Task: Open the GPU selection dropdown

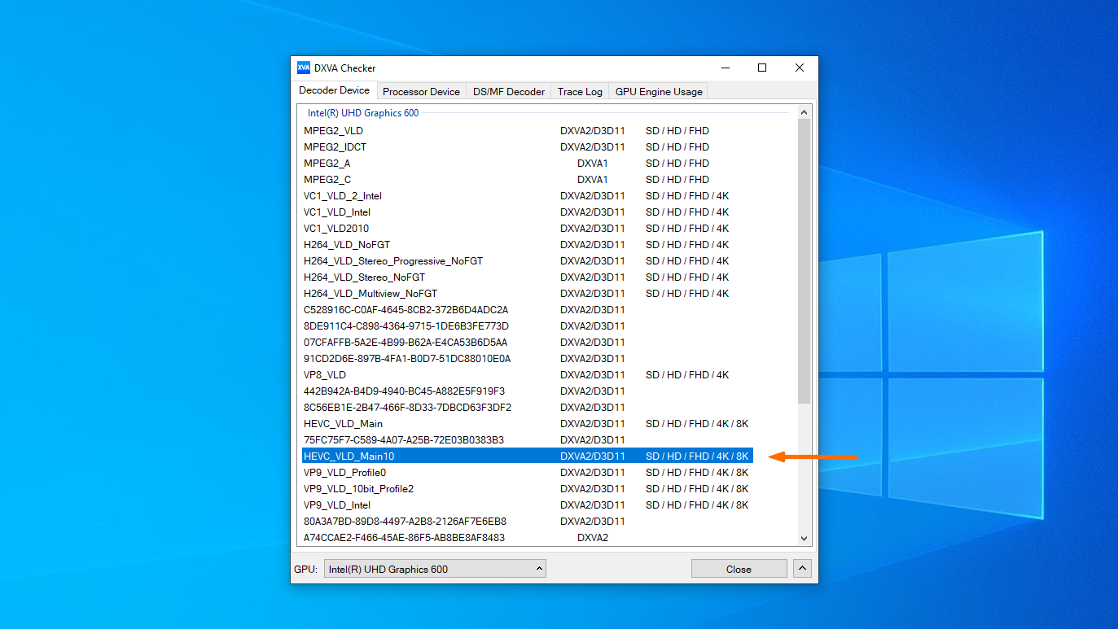Action: pyautogui.click(x=435, y=569)
